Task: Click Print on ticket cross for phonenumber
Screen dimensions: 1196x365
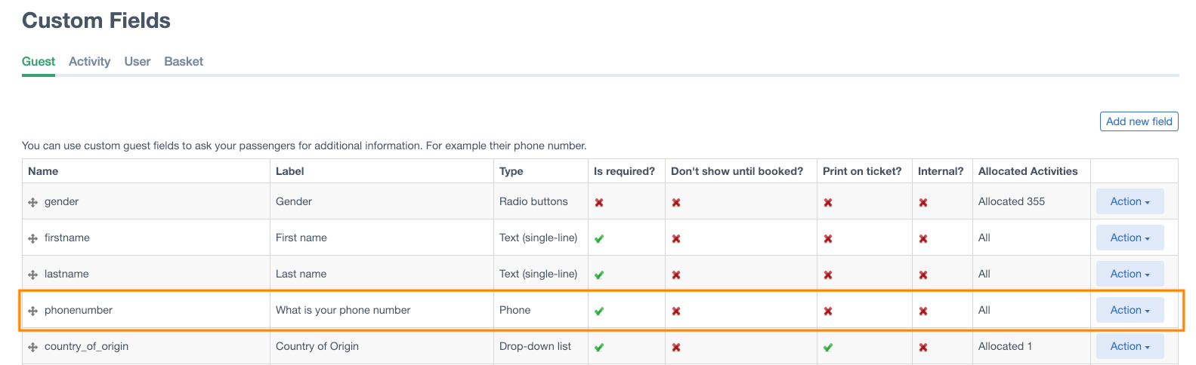Action: pos(828,311)
